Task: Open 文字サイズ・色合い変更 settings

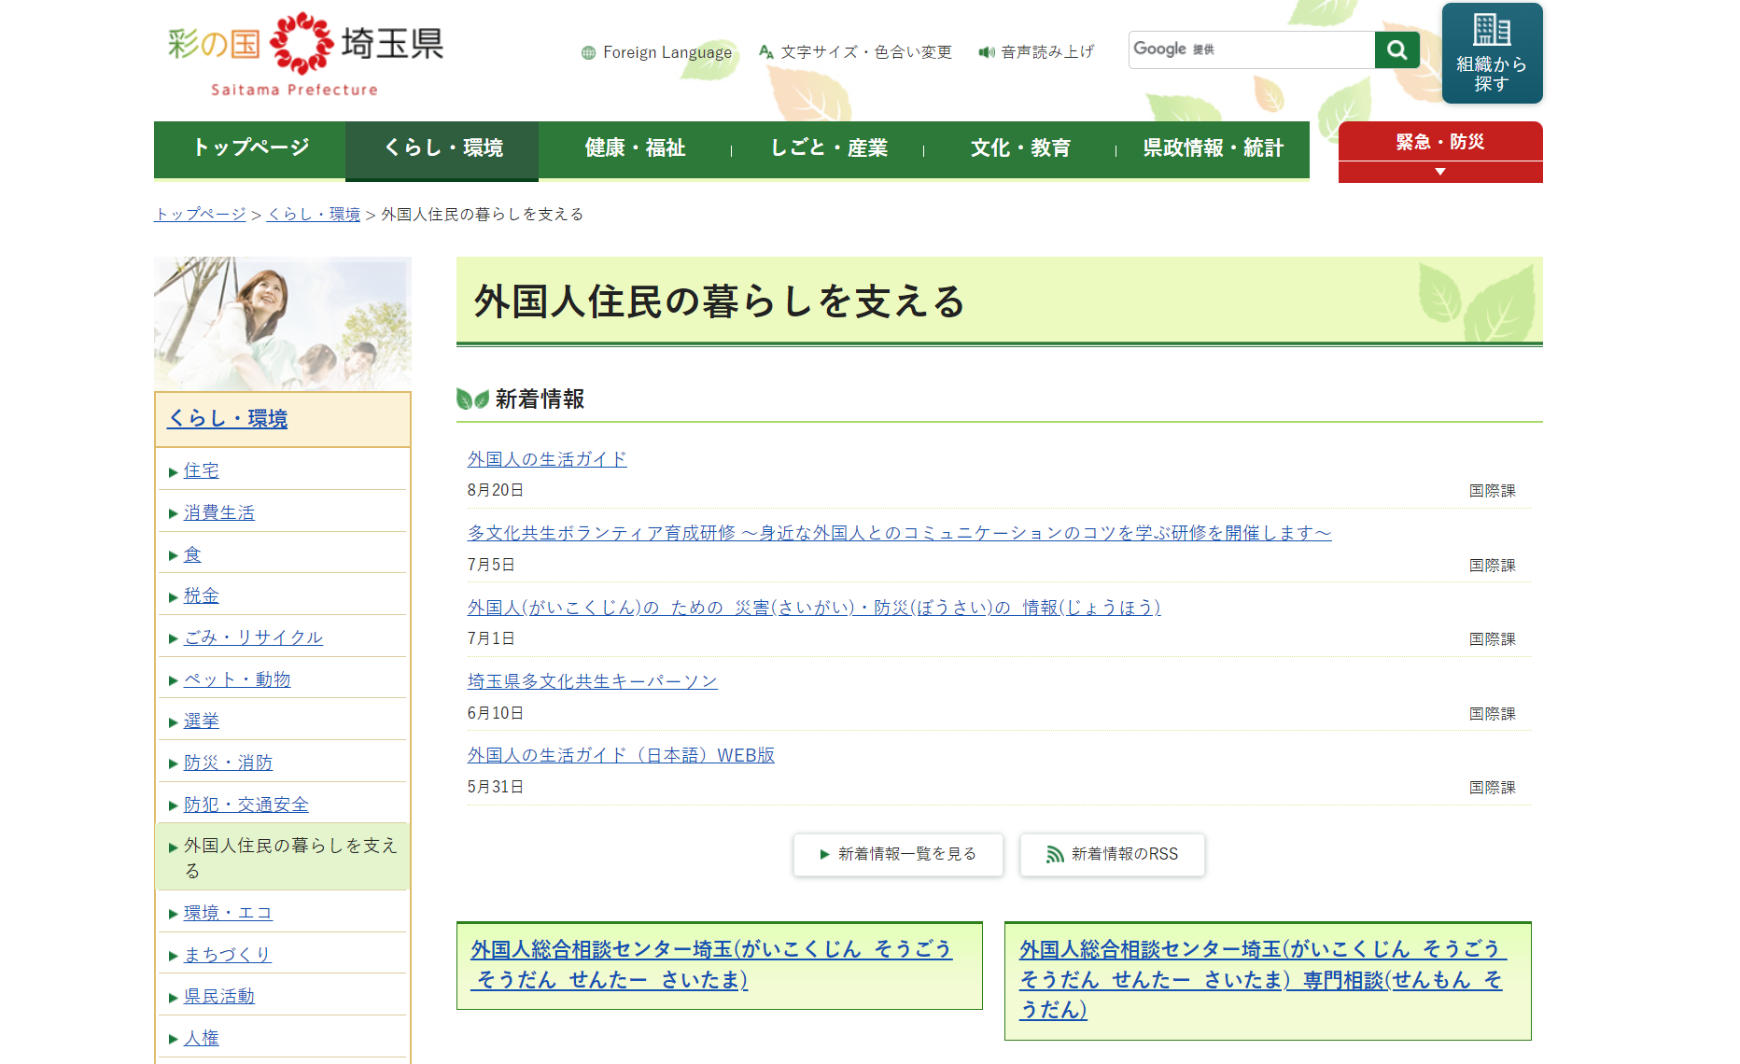Action: (x=856, y=52)
